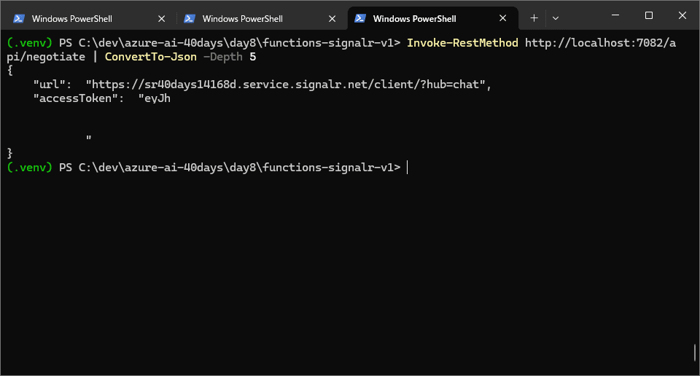Click the terminal scrollbar thumb
This screenshot has height=376, width=700.
(695, 353)
